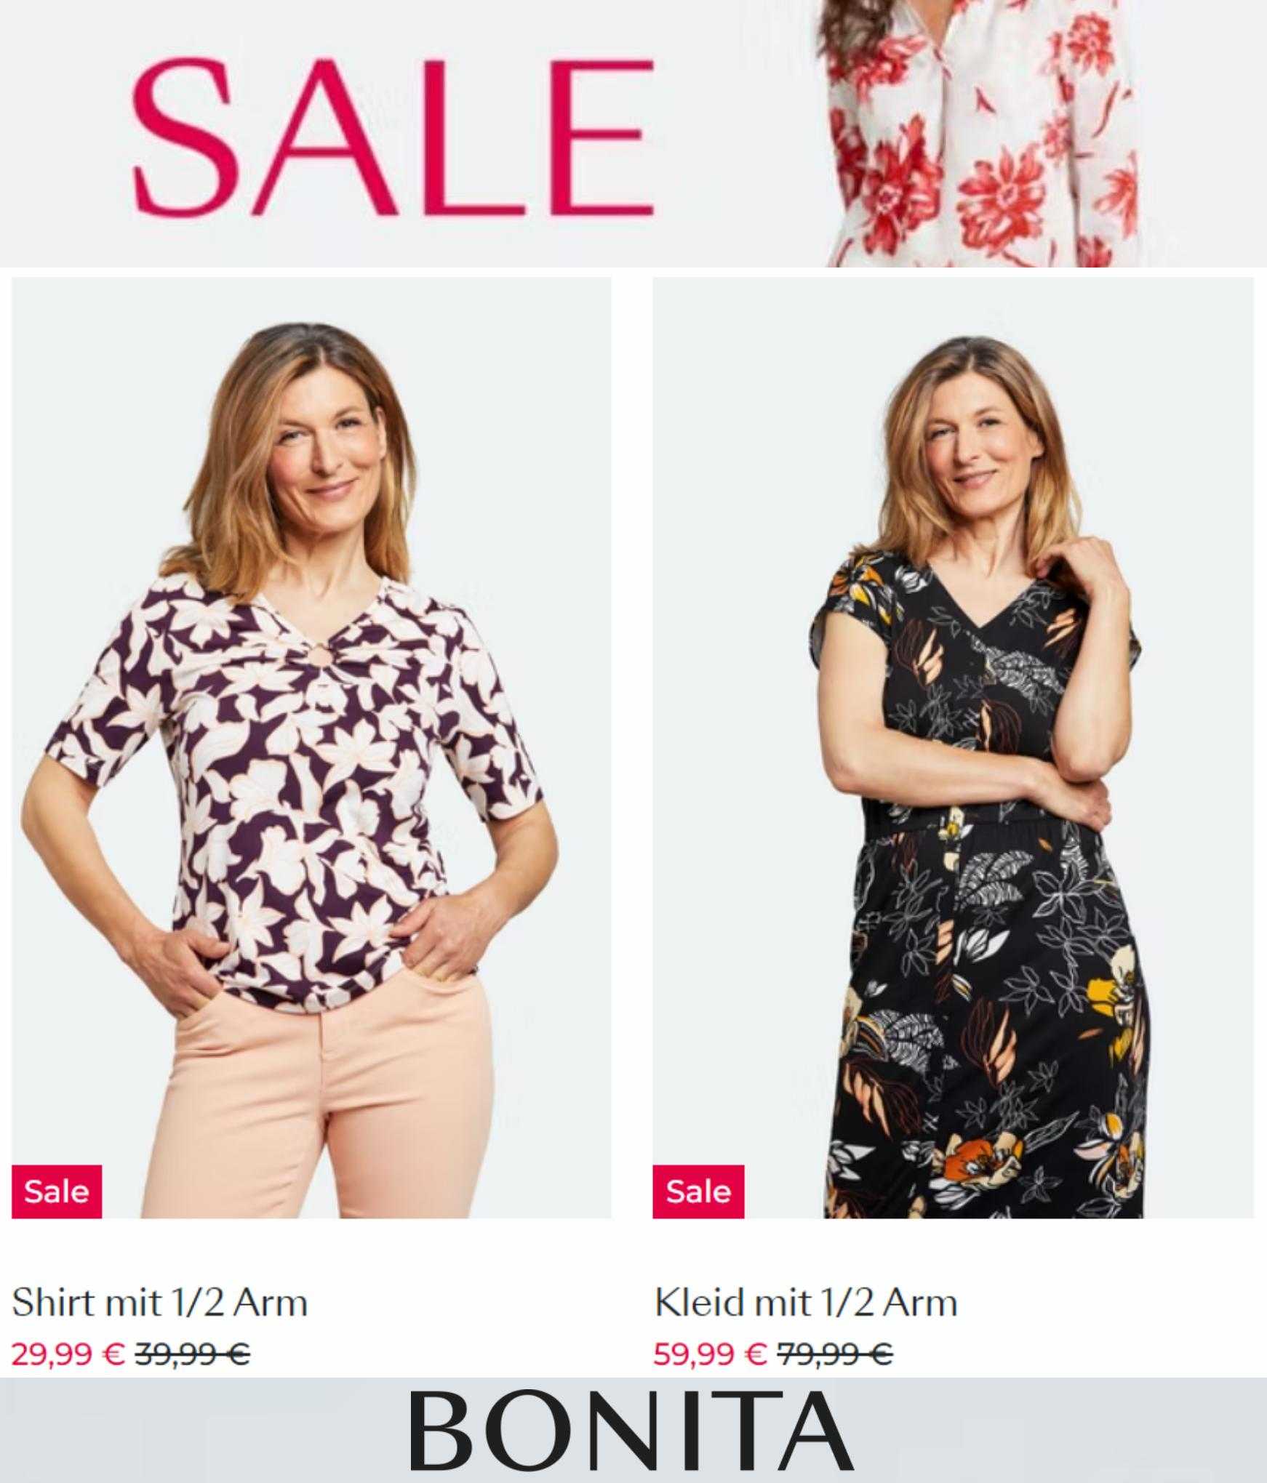Image resolution: width=1267 pixels, height=1483 pixels.
Task: Open the black floral dress product image
Action: pos(953,747)
